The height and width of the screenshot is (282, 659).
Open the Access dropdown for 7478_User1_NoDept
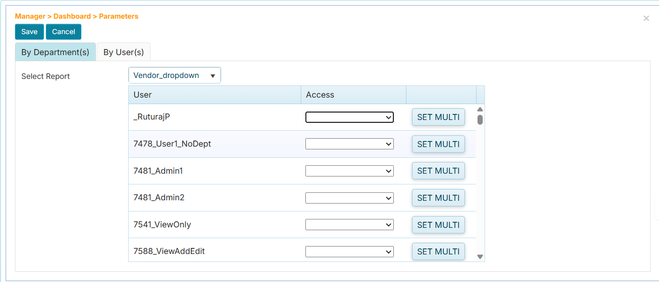[349, 144]
